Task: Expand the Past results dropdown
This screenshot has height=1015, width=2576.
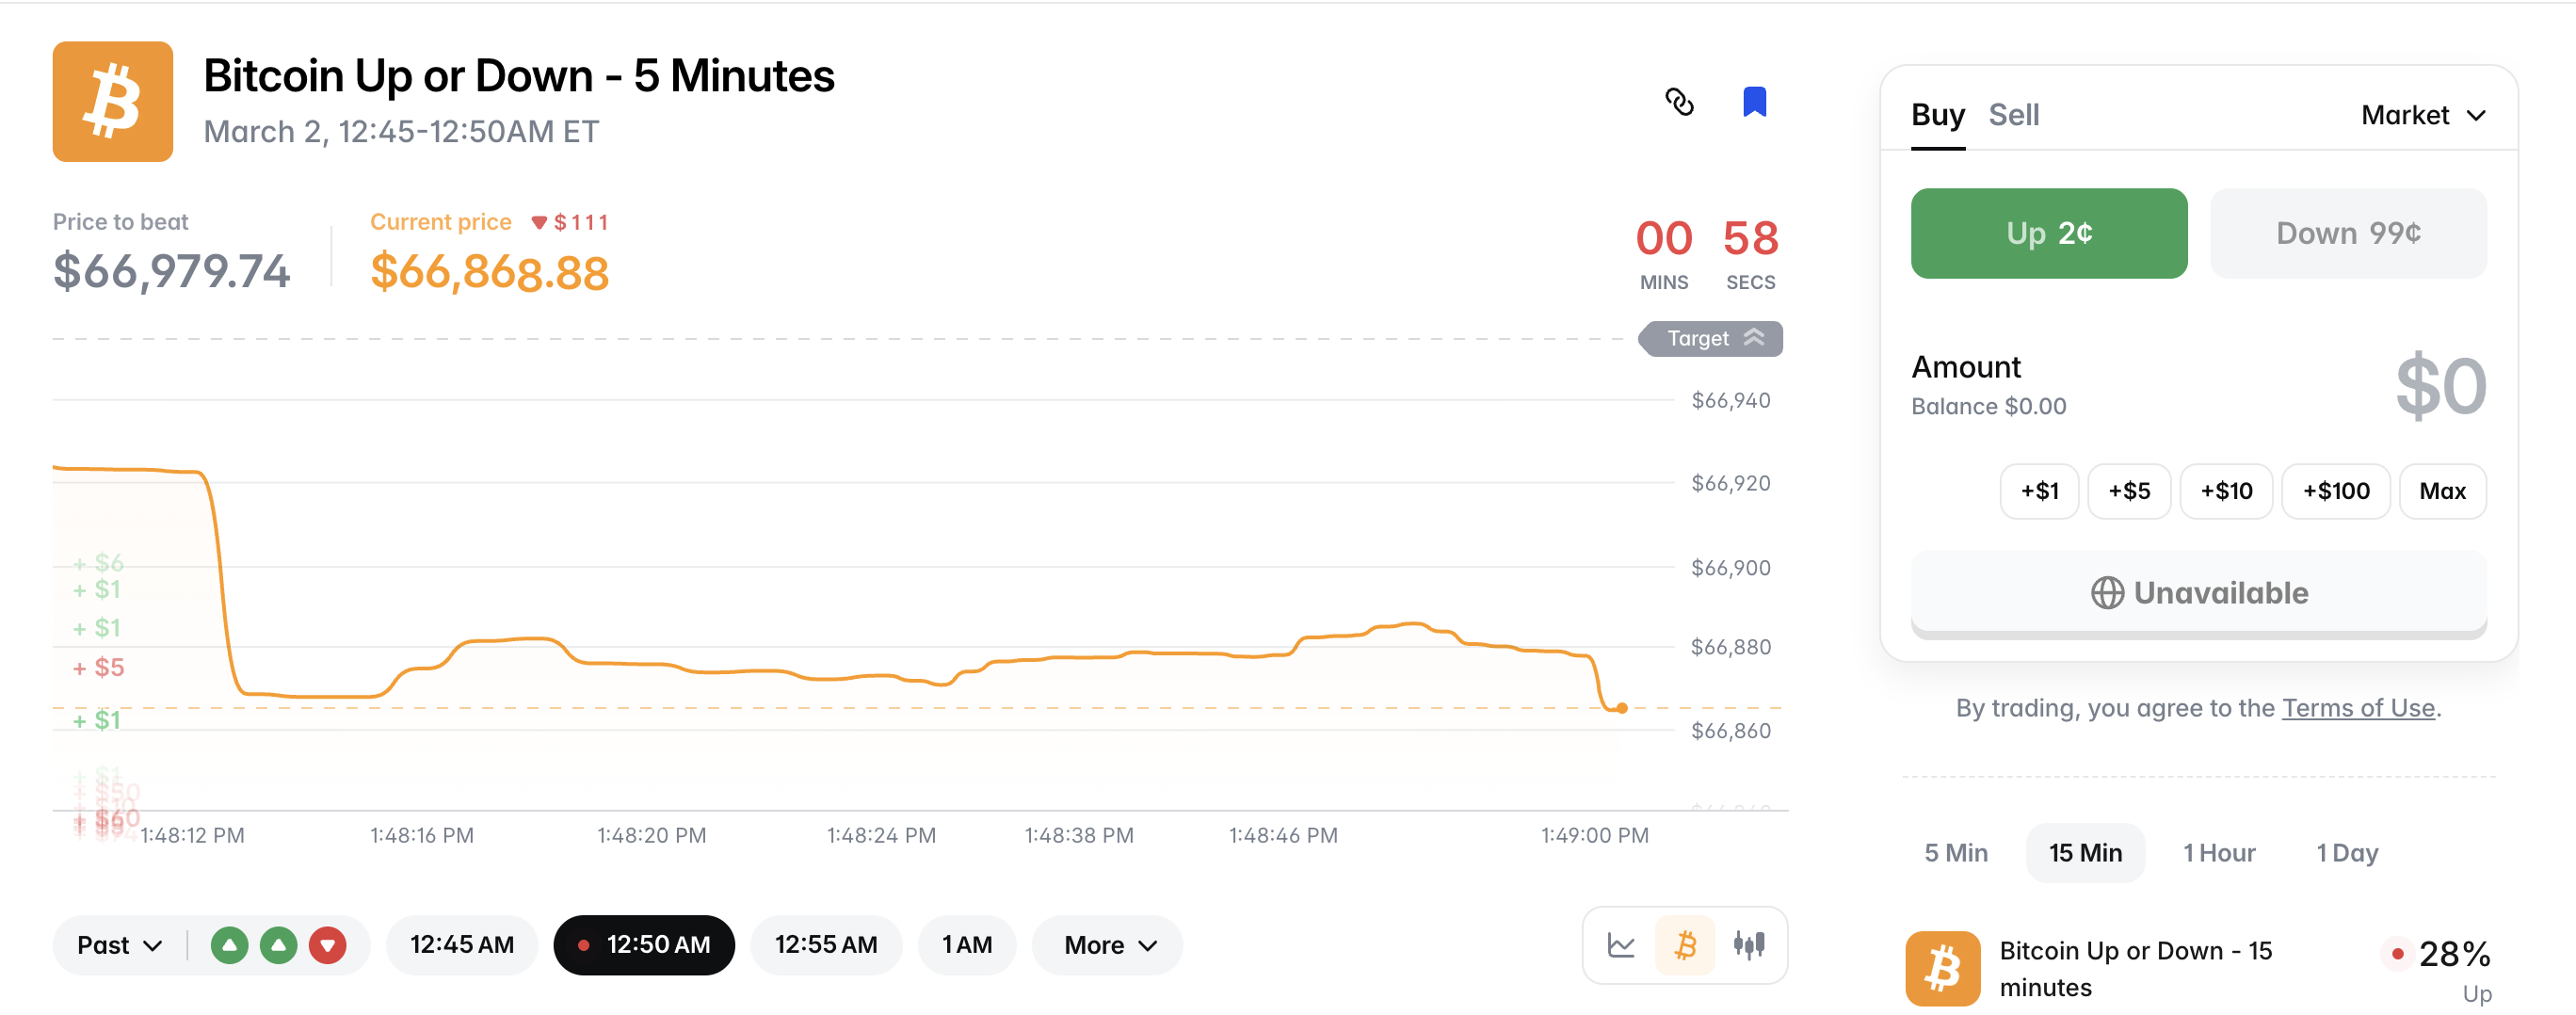Action: point(119,945)
